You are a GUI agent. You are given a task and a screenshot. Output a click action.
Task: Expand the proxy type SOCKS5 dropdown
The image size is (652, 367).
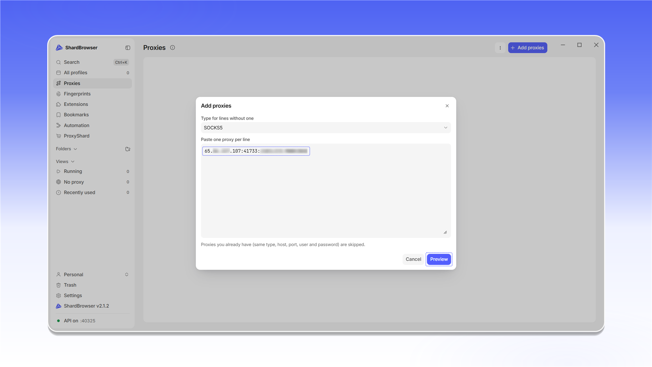click(x=326, y=128)
